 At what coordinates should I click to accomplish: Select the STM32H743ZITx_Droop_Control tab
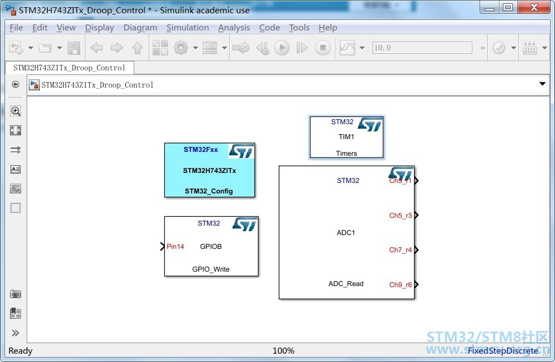coord(69,68)
